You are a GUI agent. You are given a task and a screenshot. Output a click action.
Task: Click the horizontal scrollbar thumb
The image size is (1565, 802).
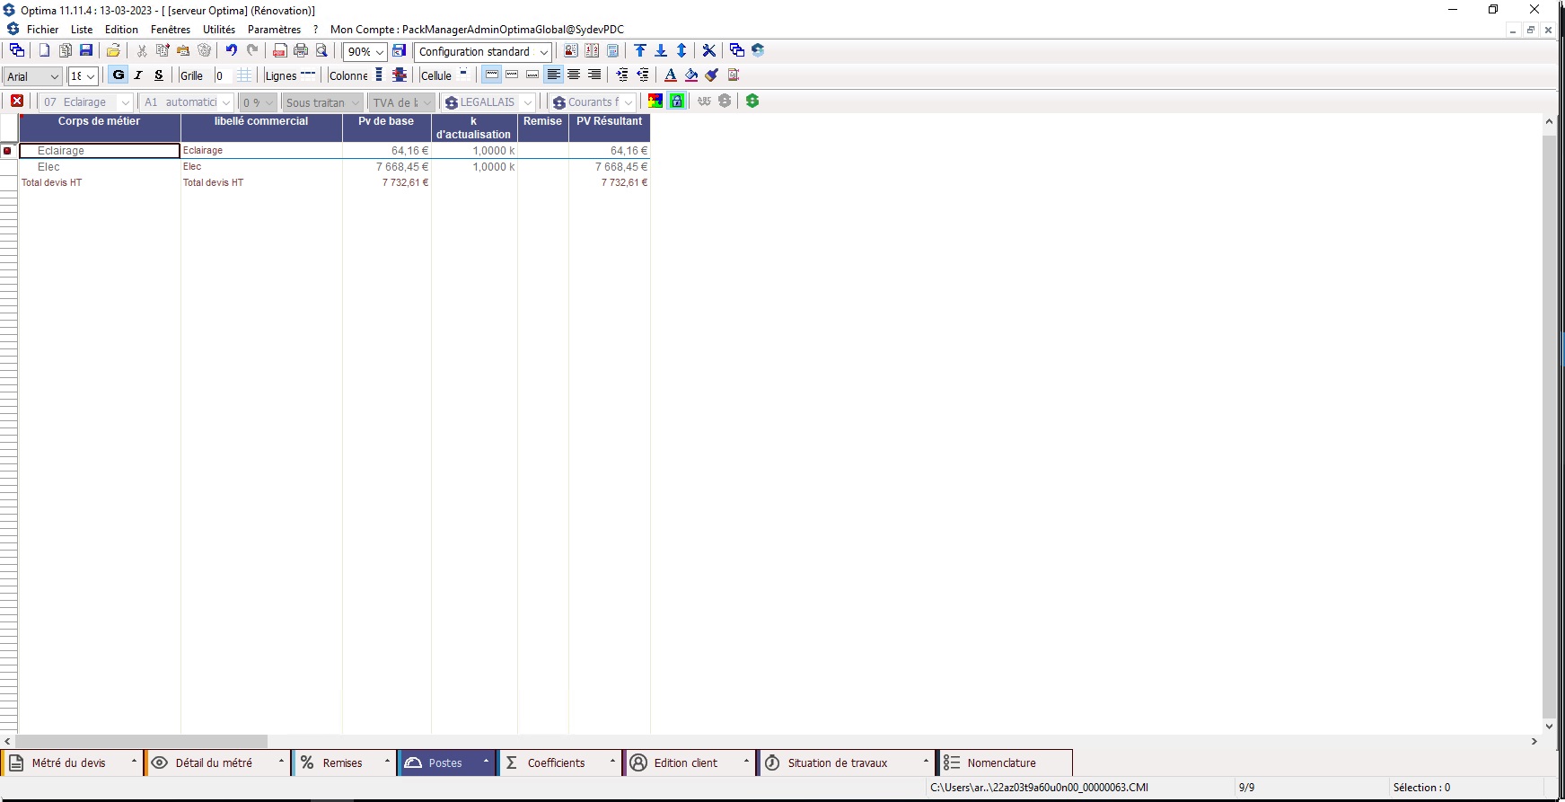coord(141,742)
